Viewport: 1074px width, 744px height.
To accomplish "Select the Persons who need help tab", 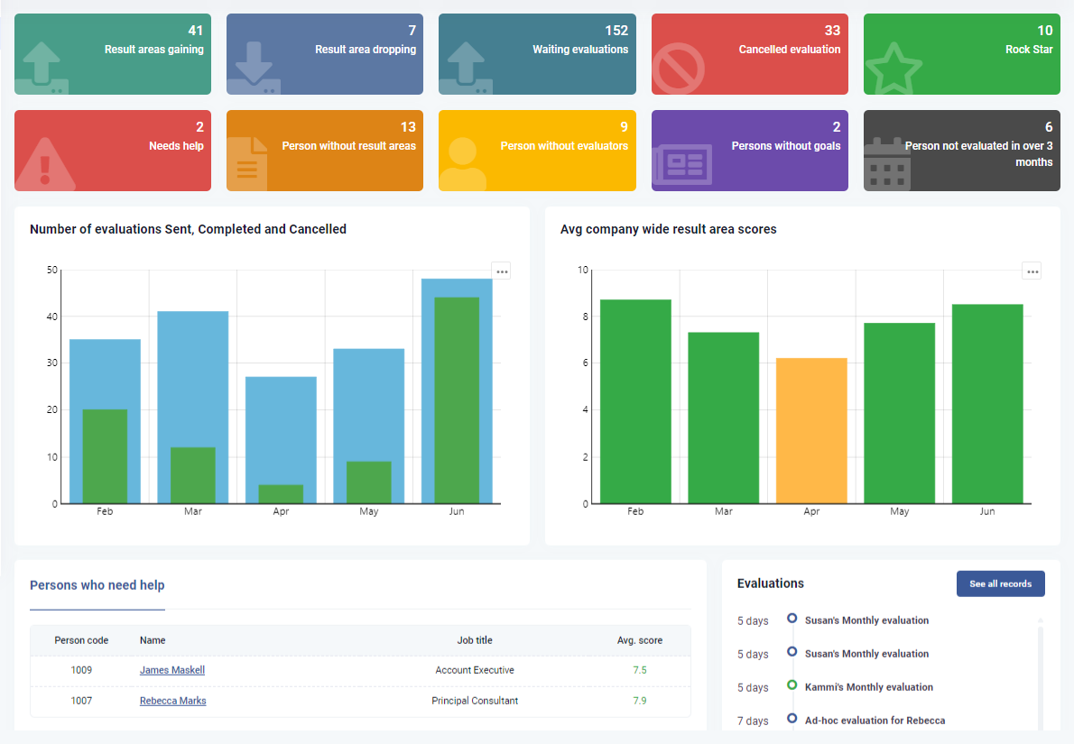I will click(x=97, y=585).
